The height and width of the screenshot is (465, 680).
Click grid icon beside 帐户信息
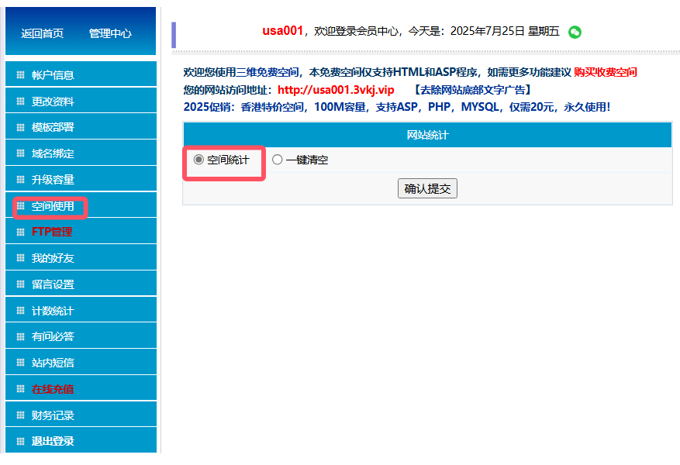[x=20, y=75]
